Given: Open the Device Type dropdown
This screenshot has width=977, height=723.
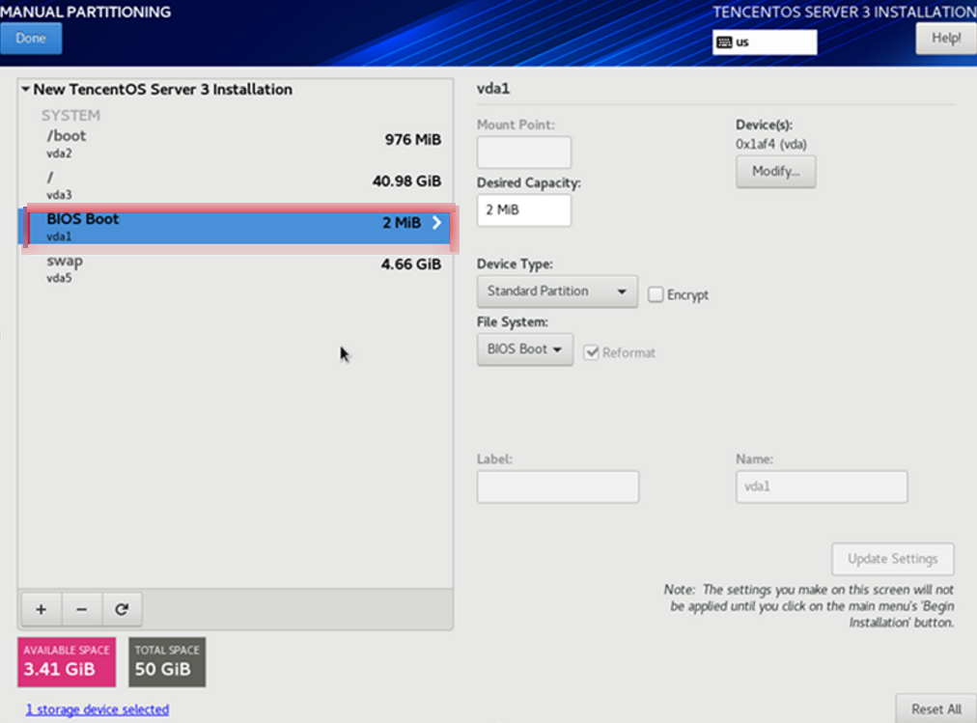Looking at the screenshot, I should [557, 292].
